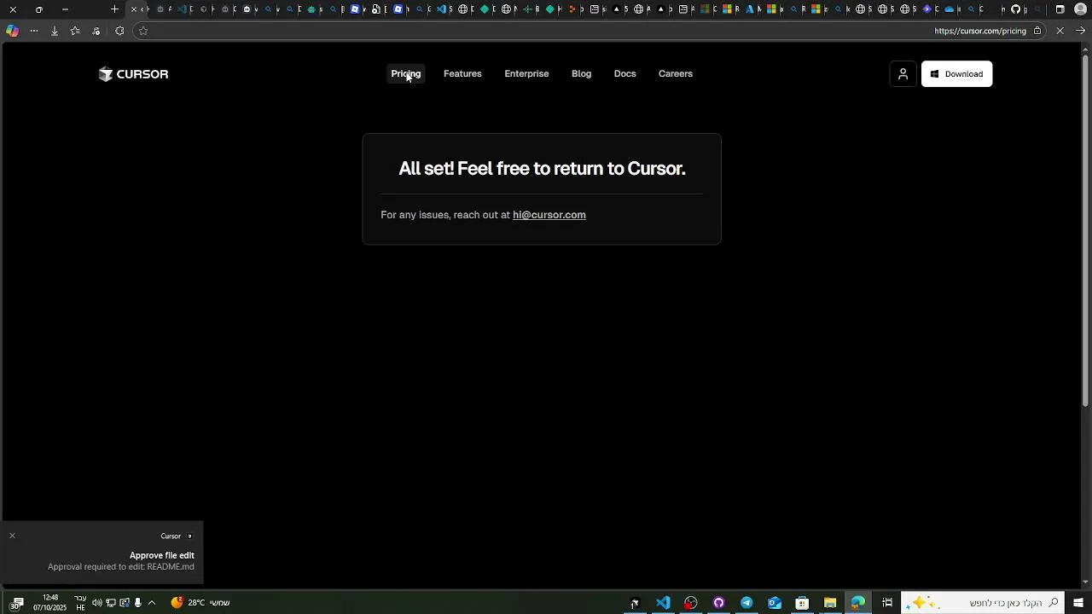Expand the Cursor notification options arrow
This screenshot has height=614, width=1092.
(x=189, y=536)
